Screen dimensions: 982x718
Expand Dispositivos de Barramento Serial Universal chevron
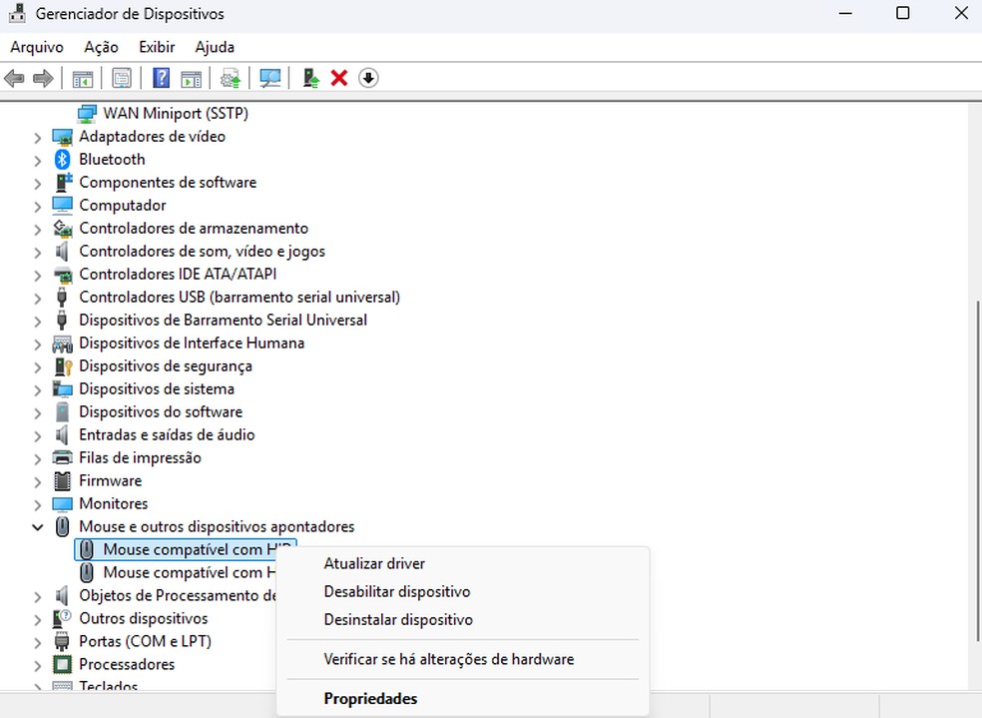[x=38, y=321]
